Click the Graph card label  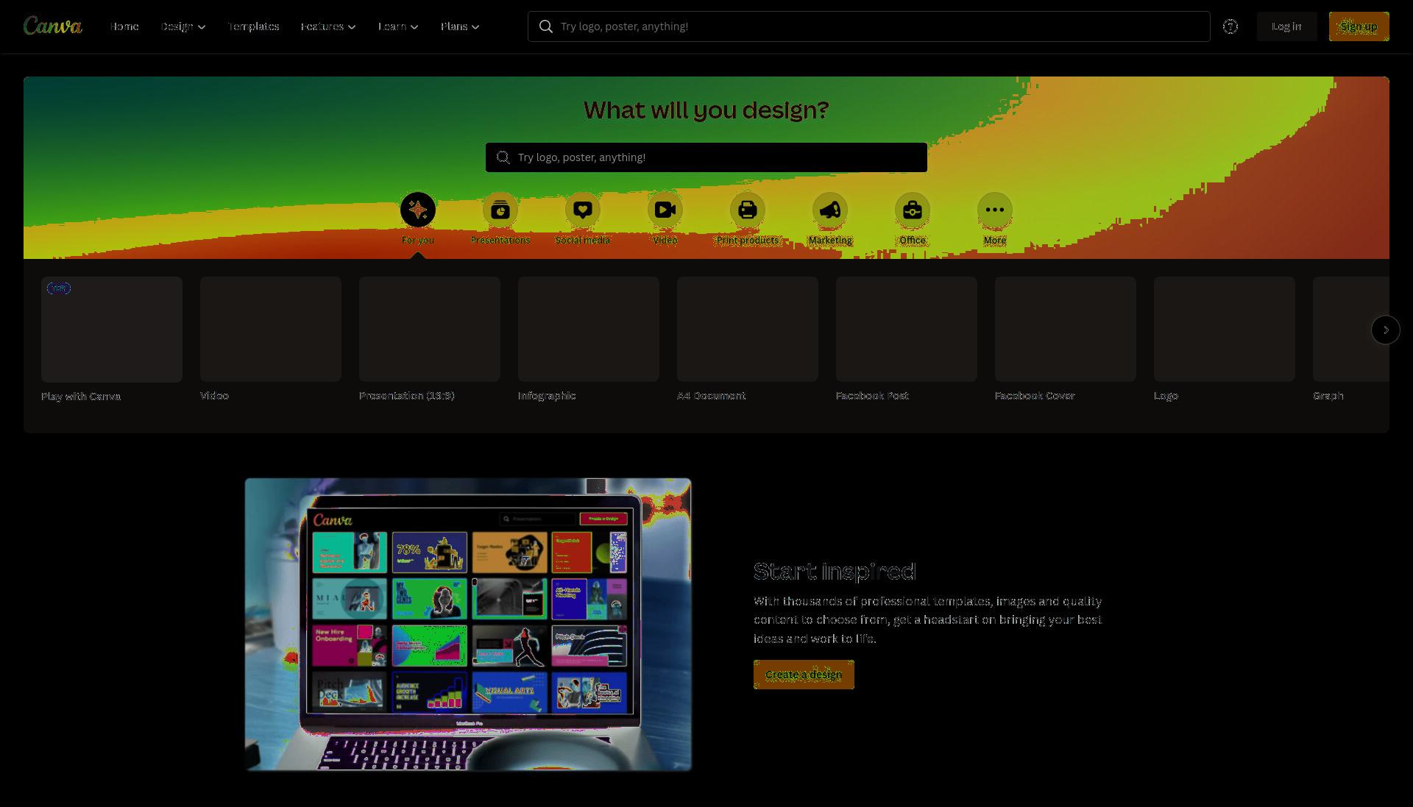click(1328, 396)
